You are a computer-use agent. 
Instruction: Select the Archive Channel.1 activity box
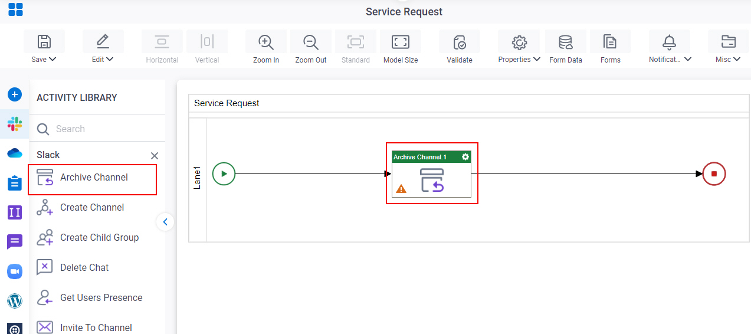[431, 173]
